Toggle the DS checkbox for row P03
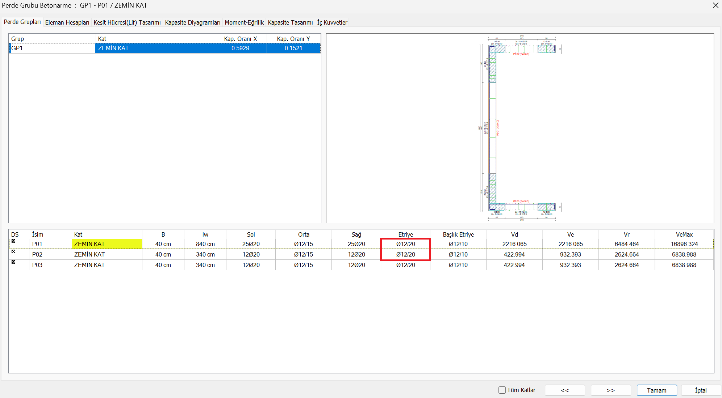 tap(13, 262)
